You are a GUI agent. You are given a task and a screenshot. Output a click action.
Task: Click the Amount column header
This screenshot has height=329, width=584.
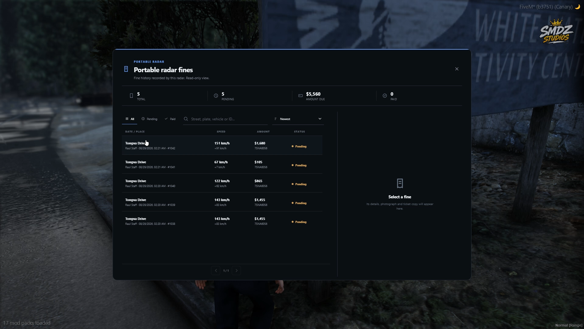tap(263, 132)
